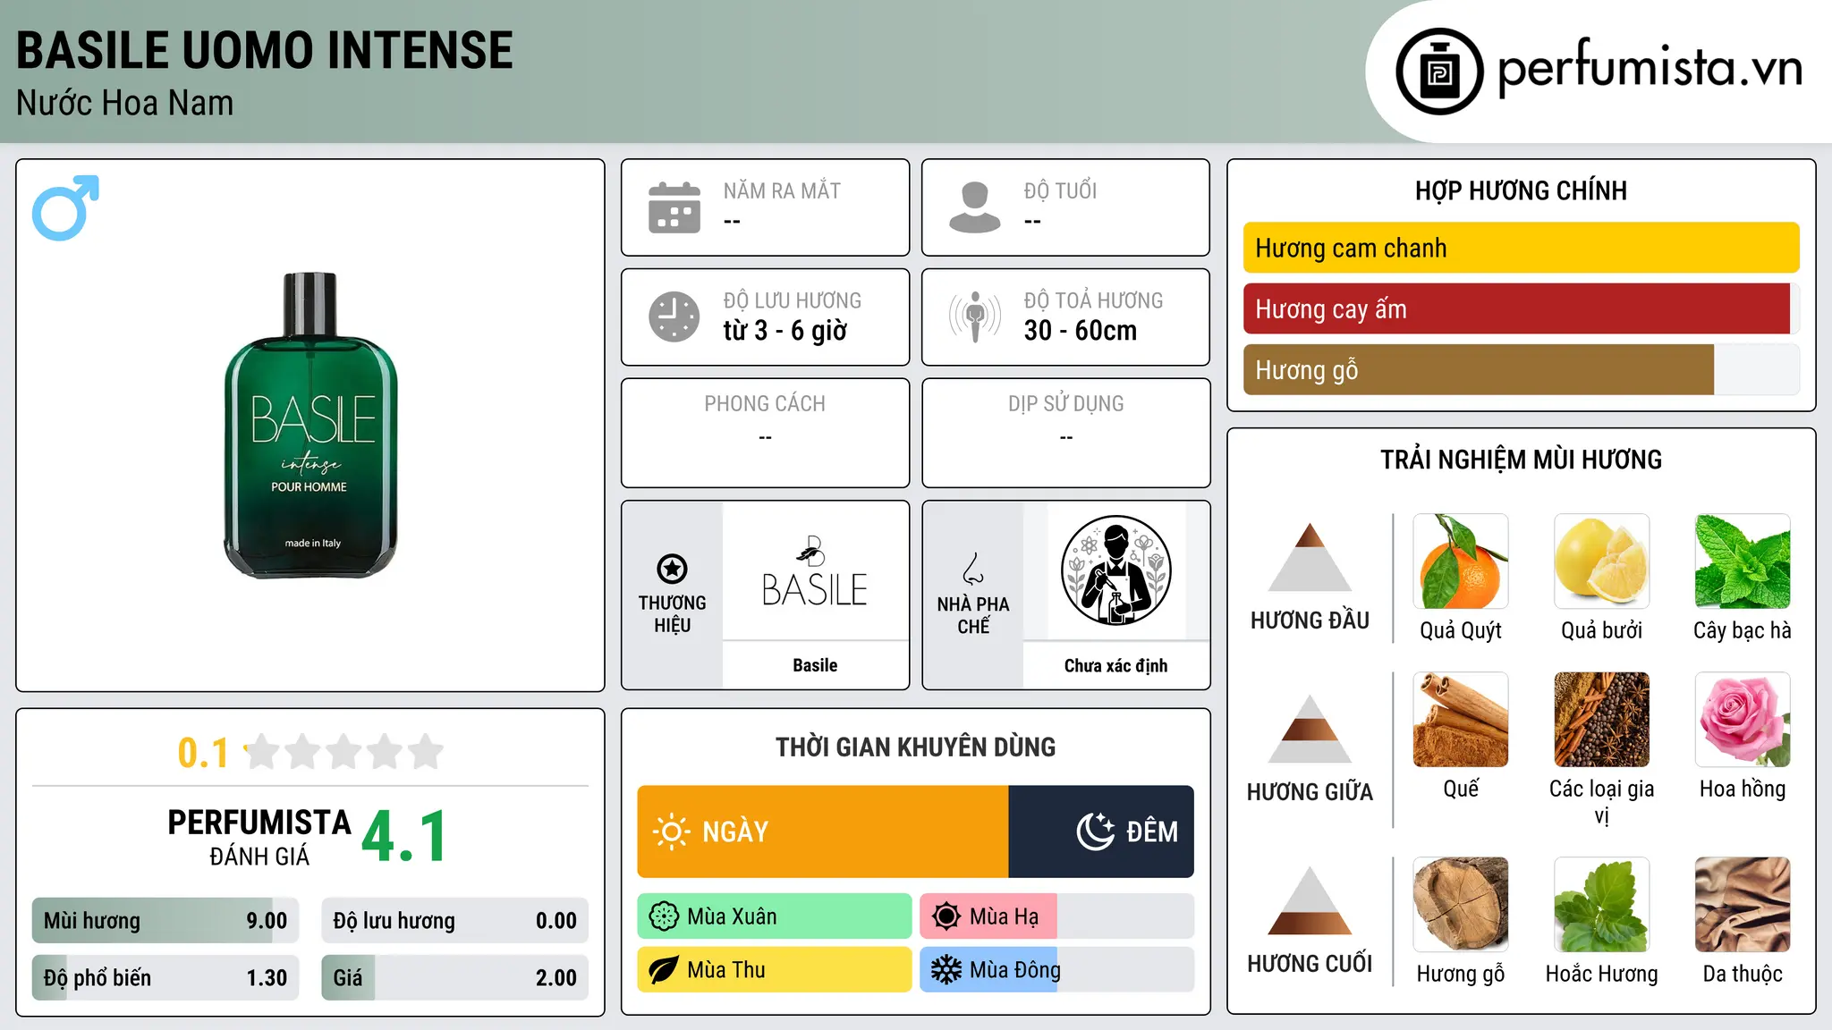Select the Hoắc Hương patchouli note image

(1602, 905)
